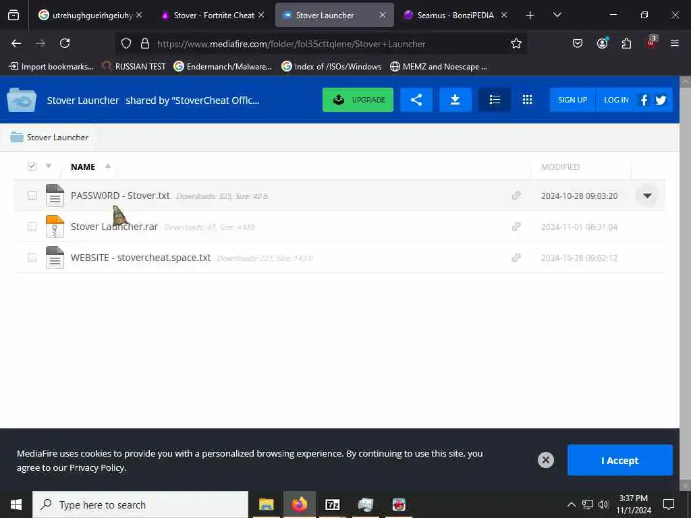
Task: Click SIGN UP
Action: tap(572, 100)
